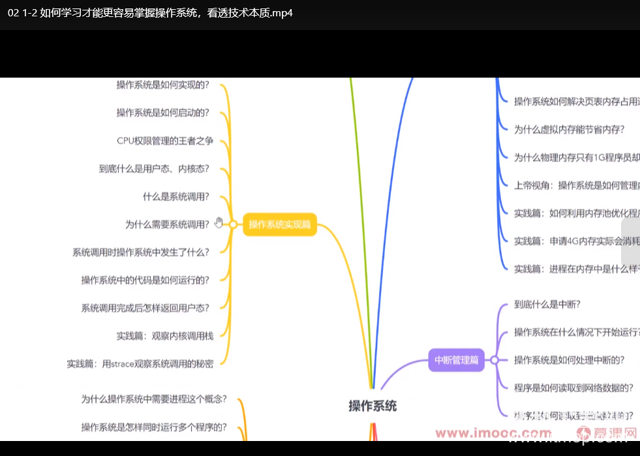
Task: Collapse the circle toggle beside 中断管理篇
Action: click(495, 360)
